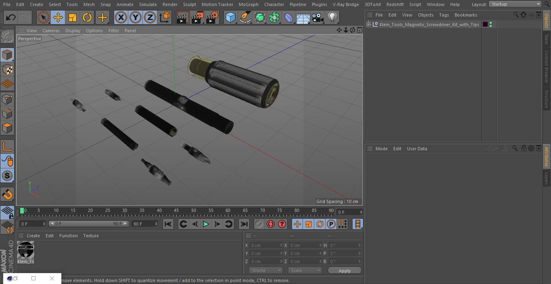Open Edit Render Settings icon

[212, 17]
